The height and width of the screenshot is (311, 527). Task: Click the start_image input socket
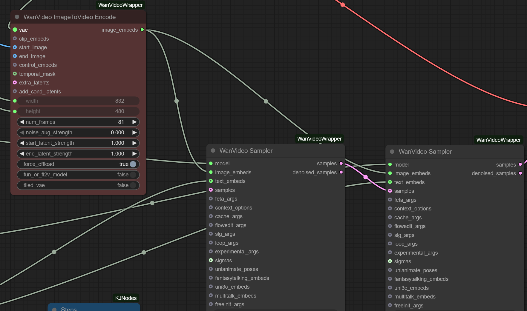pyautogui.click(x=15, y=47)
